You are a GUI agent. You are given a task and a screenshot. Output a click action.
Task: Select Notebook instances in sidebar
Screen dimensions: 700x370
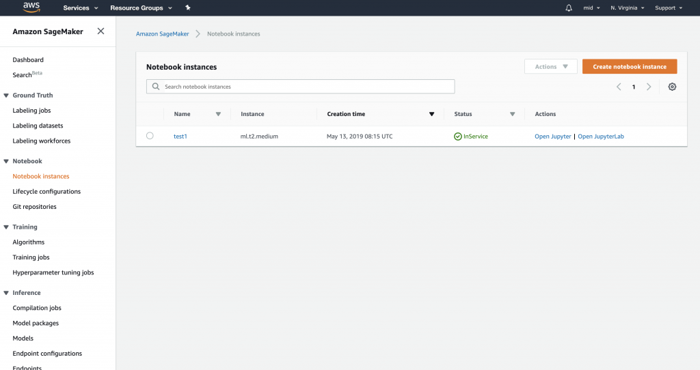pyautogui.click(x=41, y=177)
